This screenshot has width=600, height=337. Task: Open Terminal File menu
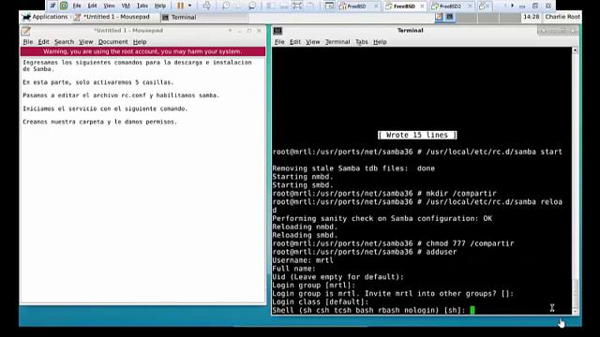pyautogui.click(x=279, y=42)
